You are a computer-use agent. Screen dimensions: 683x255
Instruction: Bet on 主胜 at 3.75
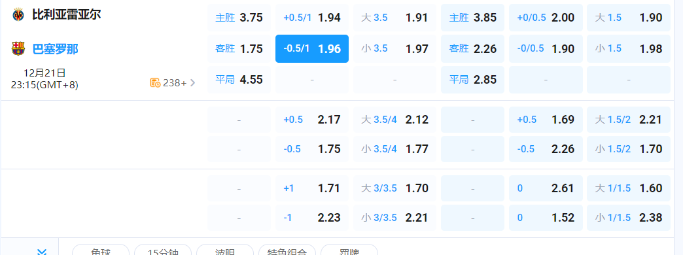click(239, 18)
